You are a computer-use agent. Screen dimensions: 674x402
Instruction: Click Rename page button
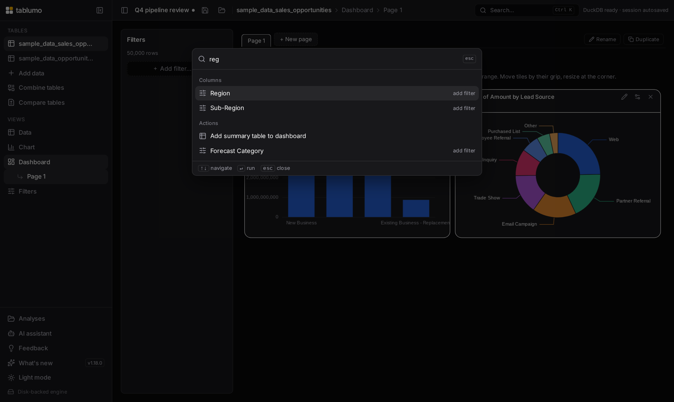point(602,39)
